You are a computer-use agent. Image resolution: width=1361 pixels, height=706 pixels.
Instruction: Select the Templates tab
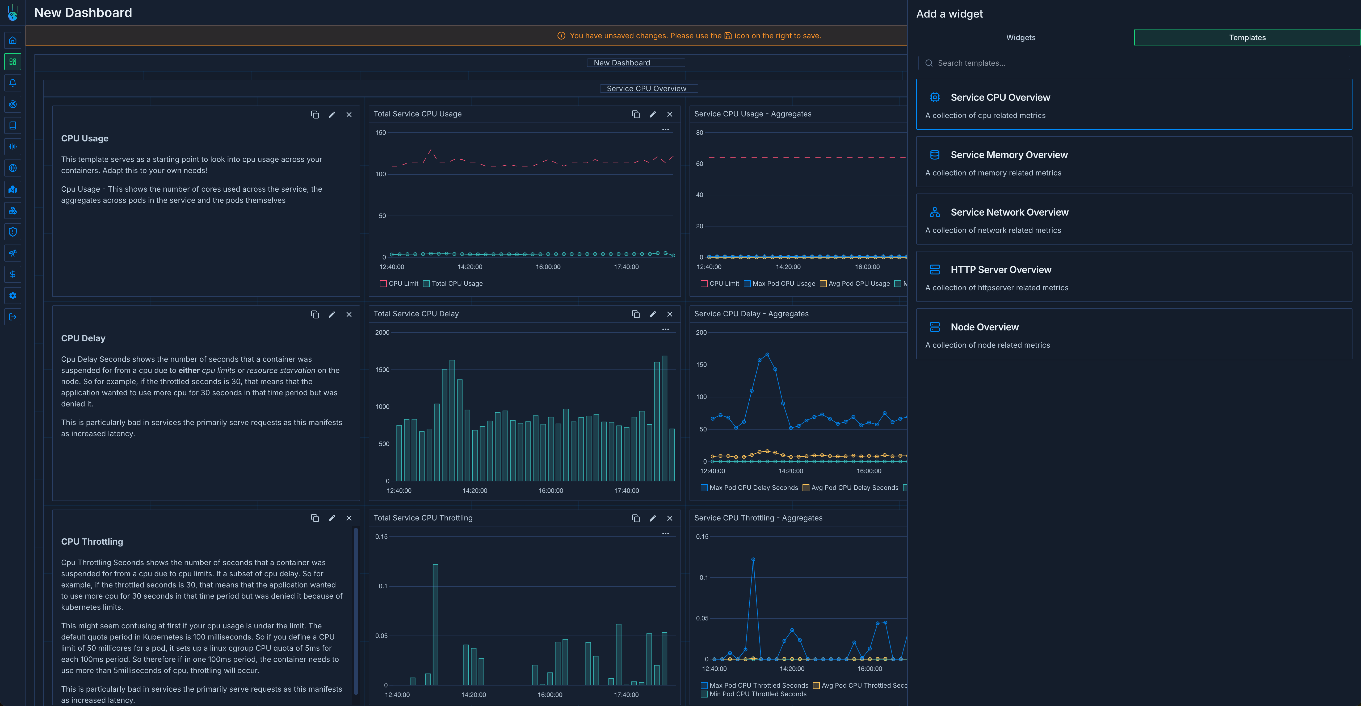(1247, 37)
